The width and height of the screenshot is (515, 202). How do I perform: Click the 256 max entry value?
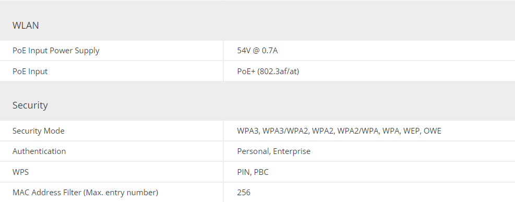[x=243, y=192]
